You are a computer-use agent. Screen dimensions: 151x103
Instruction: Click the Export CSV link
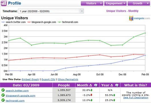click(48, 79)
